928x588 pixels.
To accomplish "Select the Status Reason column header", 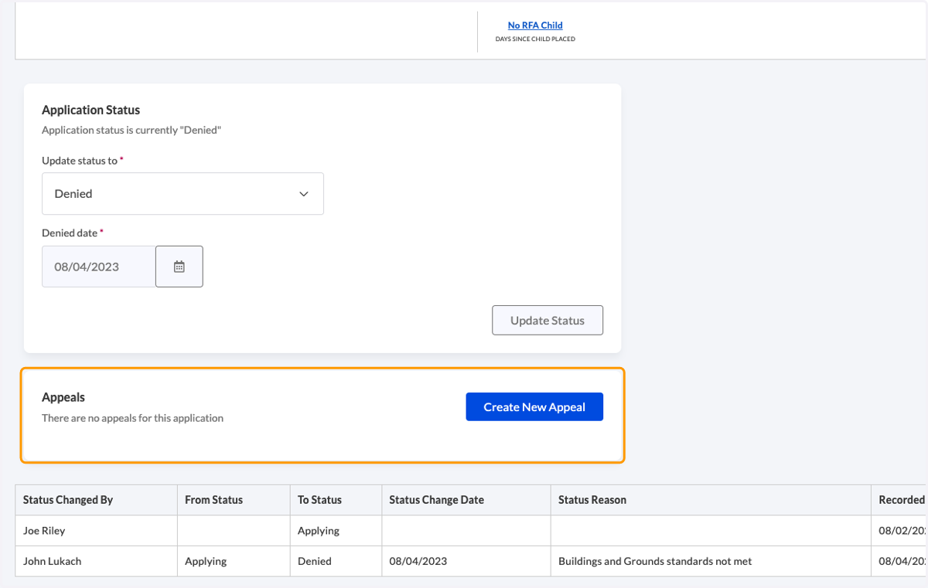I will pos(711,500).
